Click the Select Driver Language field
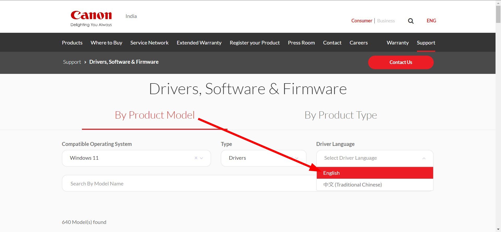The image size is (501, 232). click(375, 158)
